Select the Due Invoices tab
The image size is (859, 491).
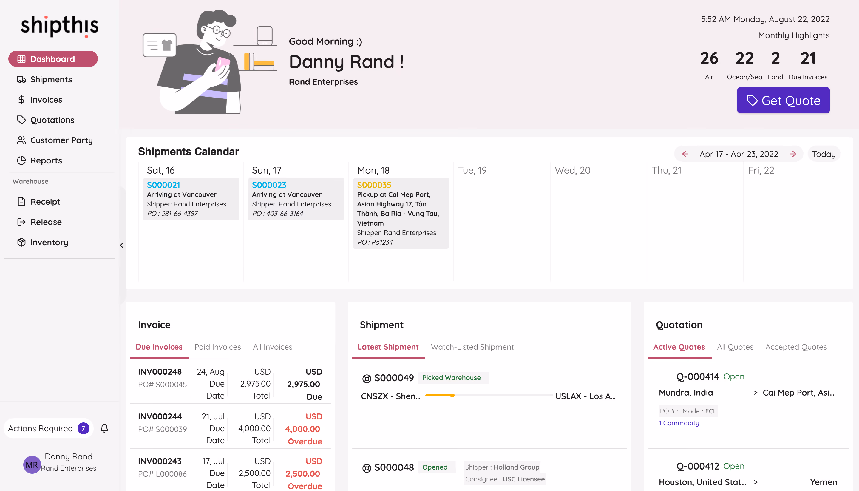point(159,347)
